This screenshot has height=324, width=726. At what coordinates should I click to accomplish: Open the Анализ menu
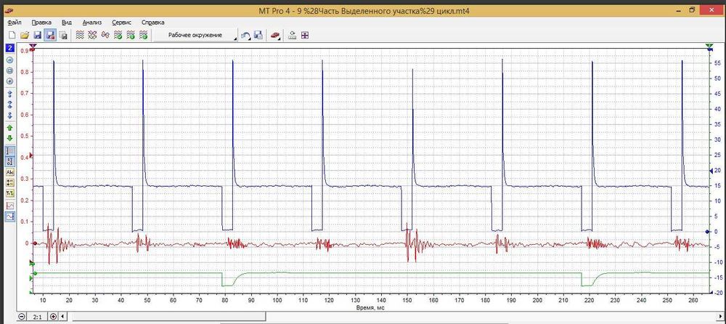click(92, 23)
